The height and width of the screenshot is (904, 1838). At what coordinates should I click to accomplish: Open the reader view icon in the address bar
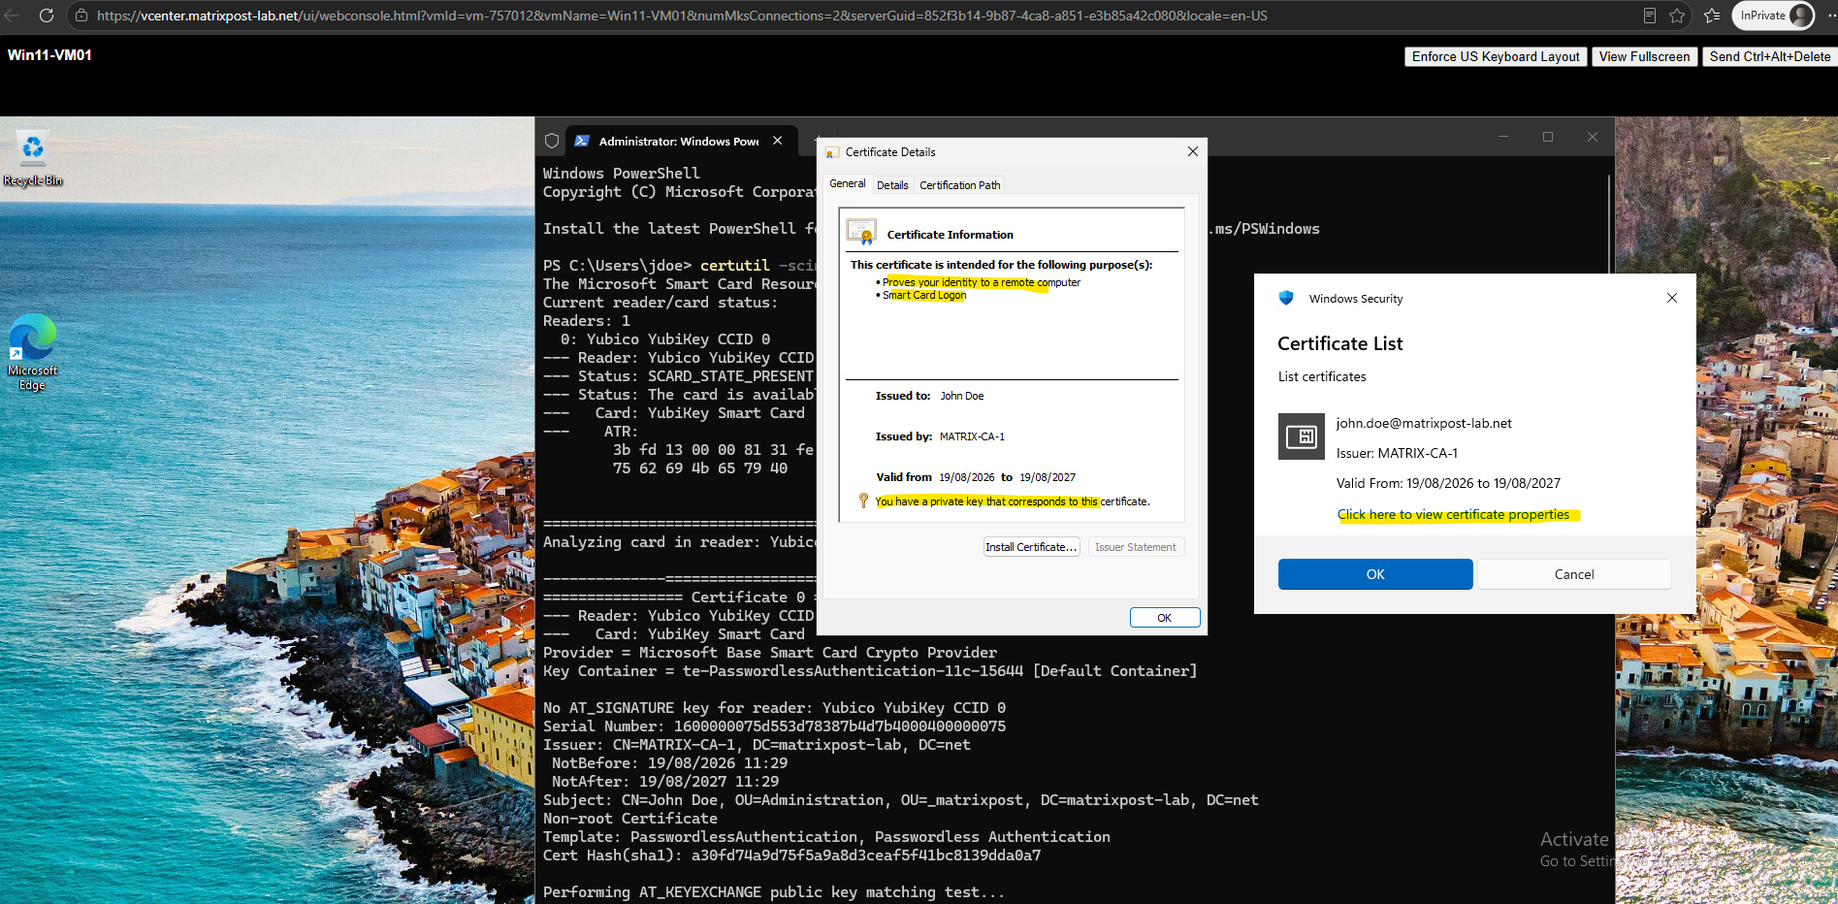coord(1650,16)
